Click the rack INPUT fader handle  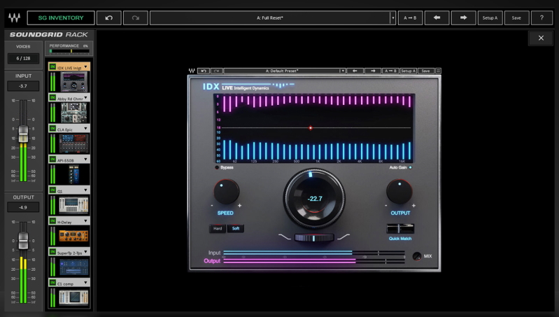[x=23, y=134]
